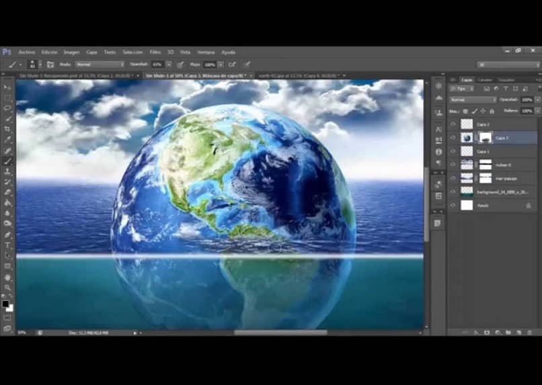Select the Capa 3 layer mask thumbnail
Image resolution: width=542 pixels, height=385 pixels.
point(486,138)
